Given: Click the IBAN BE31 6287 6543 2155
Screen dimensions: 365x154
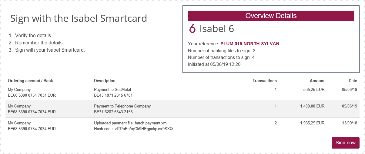Looking at the screenshot, I should pos(113,112).
